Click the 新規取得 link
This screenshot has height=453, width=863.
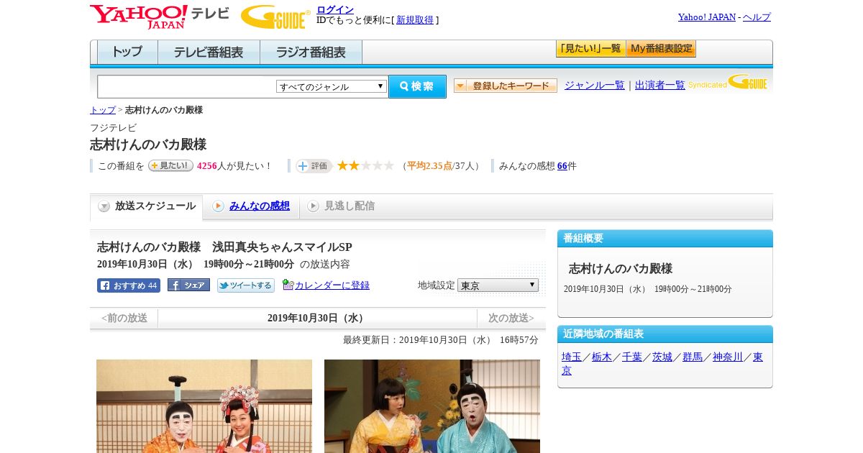tap(415, 20)
